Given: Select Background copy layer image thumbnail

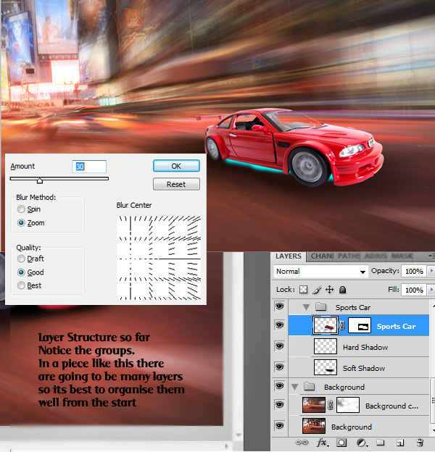Looking at the screenshot, I should (x=313, y=405).
